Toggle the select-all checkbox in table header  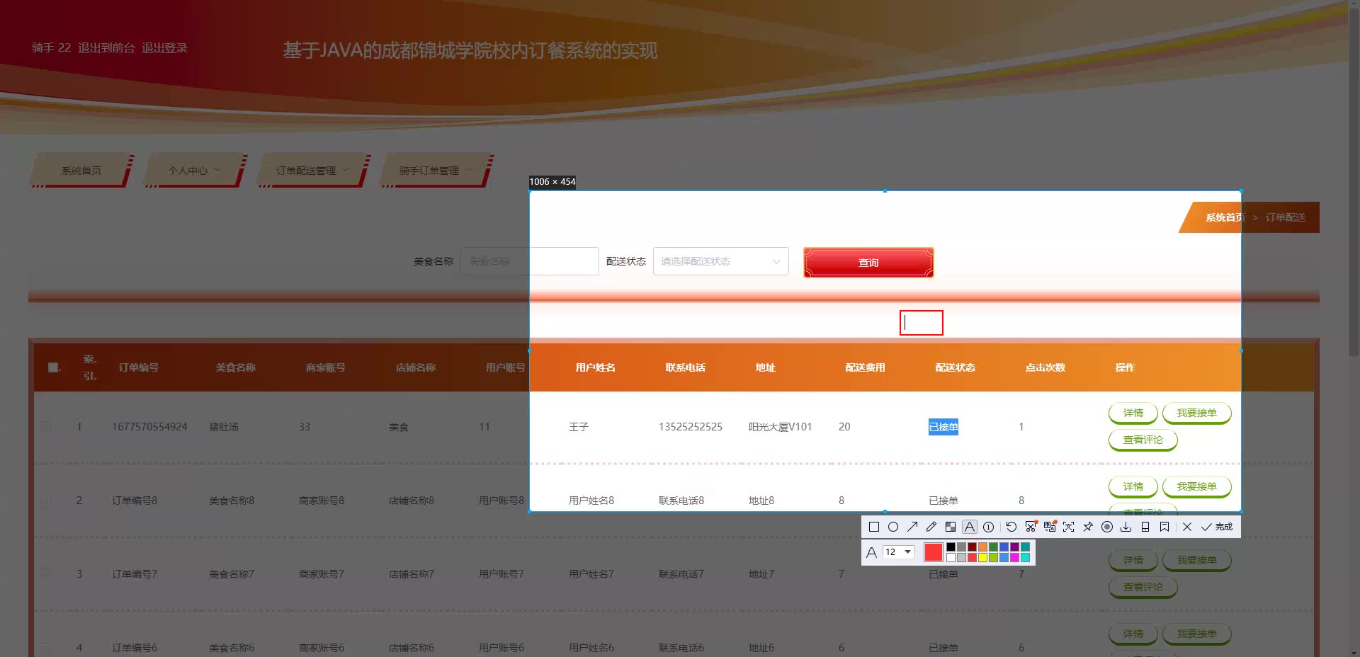click(x=53, y=367)
